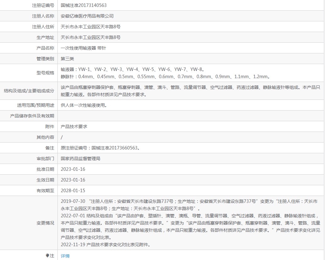Click the structure description starting 该产品由瓶塞穿刺器保护套

coord(190,91)
